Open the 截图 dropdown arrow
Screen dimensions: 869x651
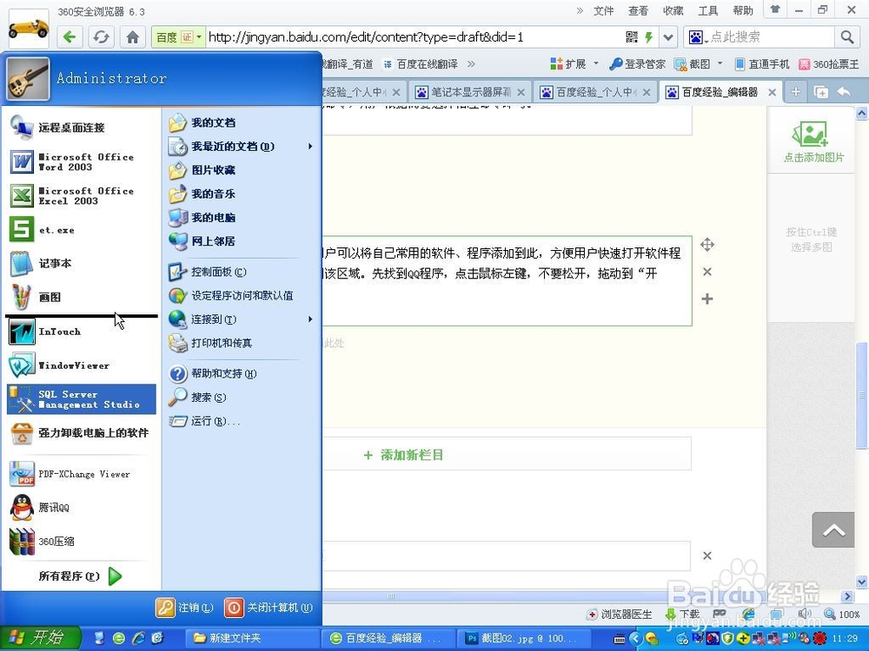coord(720,63)
